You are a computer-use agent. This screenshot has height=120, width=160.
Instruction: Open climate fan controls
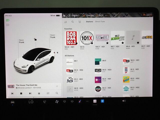(x=56, y=101)
